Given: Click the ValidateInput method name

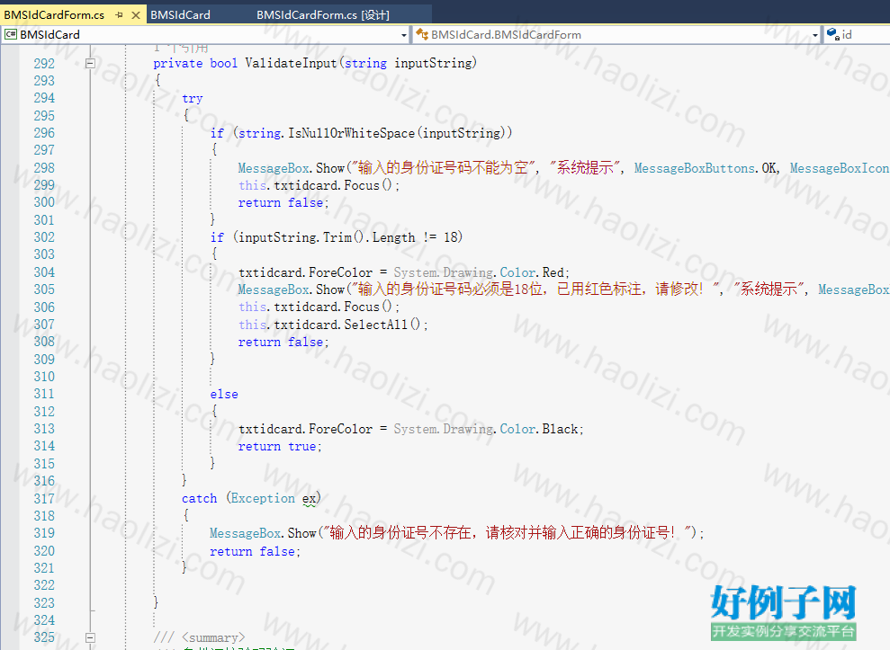Looking at the screenshot, I should click(x=292, y=63).
